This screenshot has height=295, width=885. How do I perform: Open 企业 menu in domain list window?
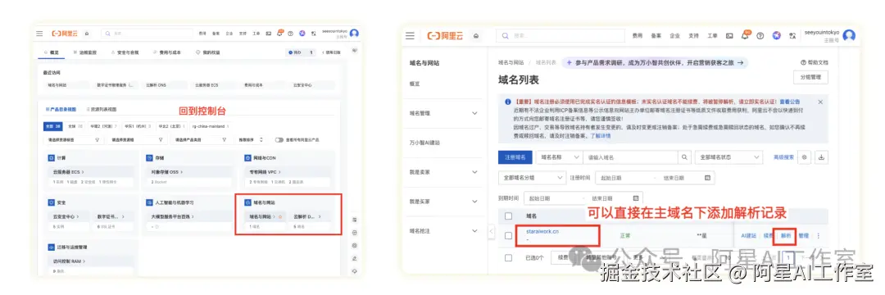click(x=674, y=35)
